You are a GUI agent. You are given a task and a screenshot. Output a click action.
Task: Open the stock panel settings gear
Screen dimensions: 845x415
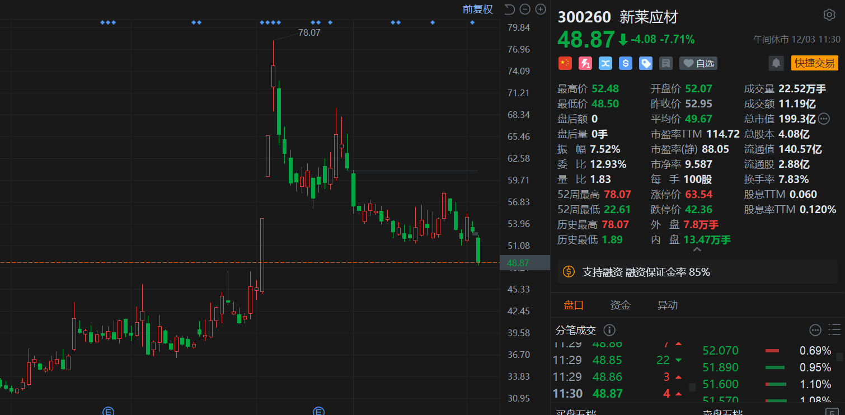(x=829, y=15)
